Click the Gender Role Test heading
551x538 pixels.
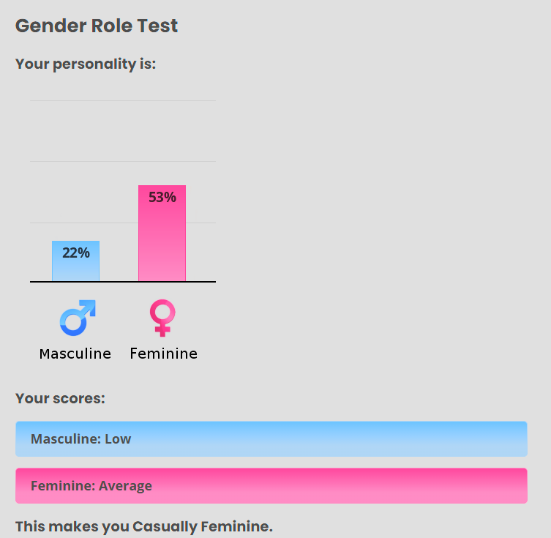pyautogui.click(x=97, y=26)
